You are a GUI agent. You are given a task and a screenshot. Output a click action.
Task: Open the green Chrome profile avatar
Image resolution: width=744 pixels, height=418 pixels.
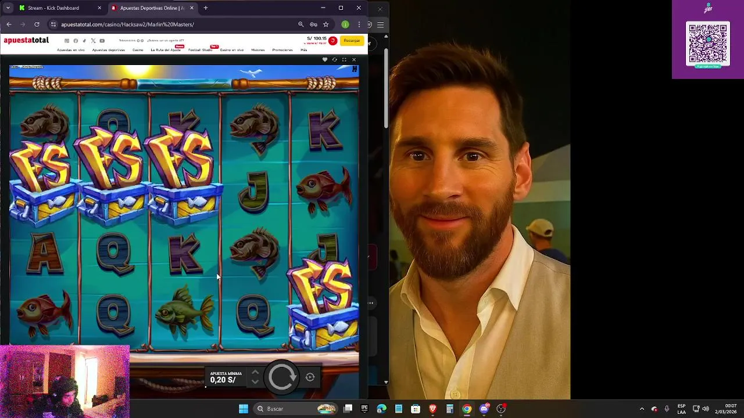(x=345, y=24)
